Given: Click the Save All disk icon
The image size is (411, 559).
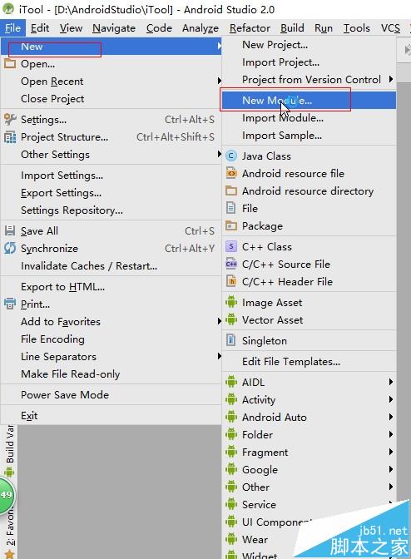Looking at the screenshot, I should (10, 230).
